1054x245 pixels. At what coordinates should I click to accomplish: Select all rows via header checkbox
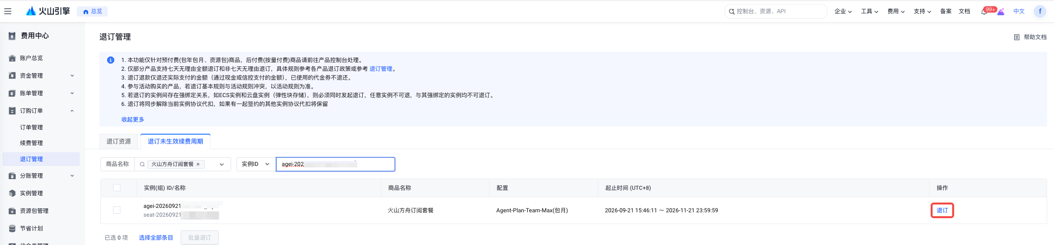[x=117, y=188]
